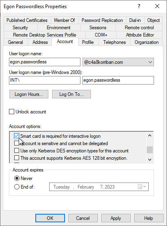This screenshot has height=226, width=167.
Task: Click the pre-Windows 2000 logon name field
Action: click(x=118, y=80)
